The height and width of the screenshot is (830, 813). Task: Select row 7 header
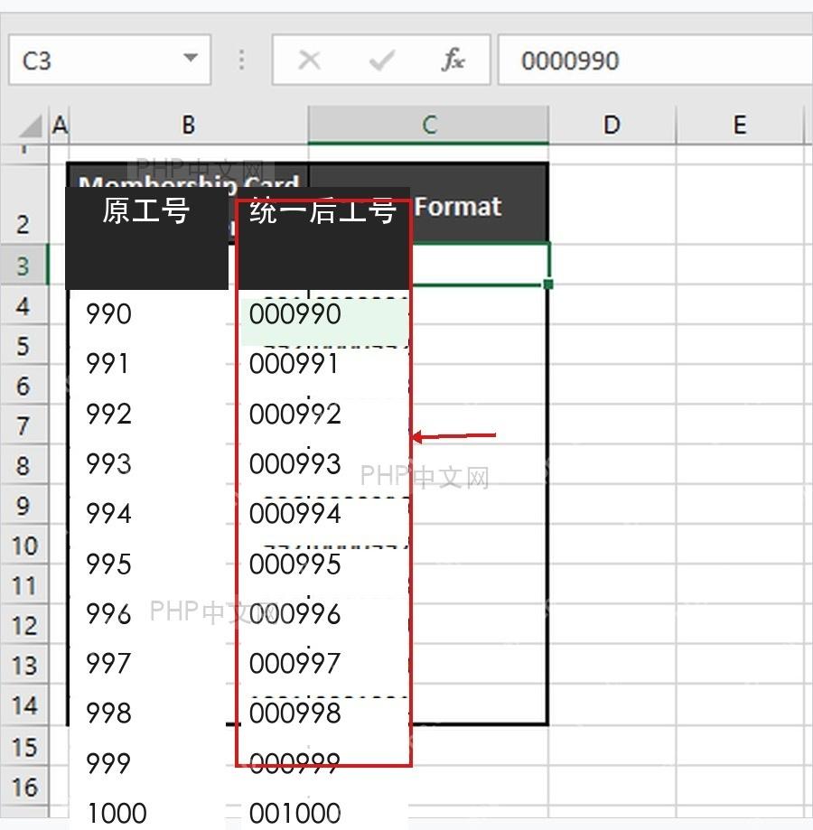(x=23, y=424)
